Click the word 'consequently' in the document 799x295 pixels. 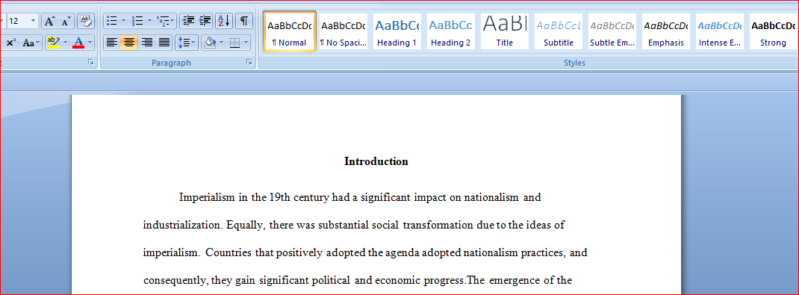point(174,281)
